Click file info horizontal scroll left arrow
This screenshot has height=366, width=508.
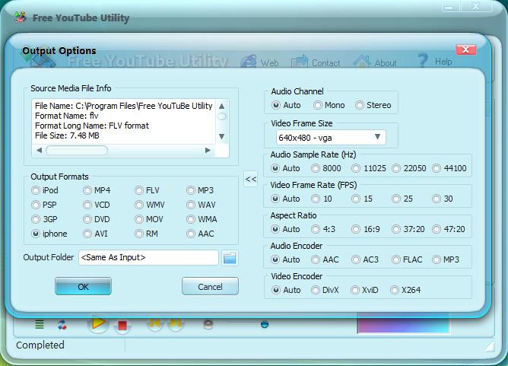coord(40,151)
